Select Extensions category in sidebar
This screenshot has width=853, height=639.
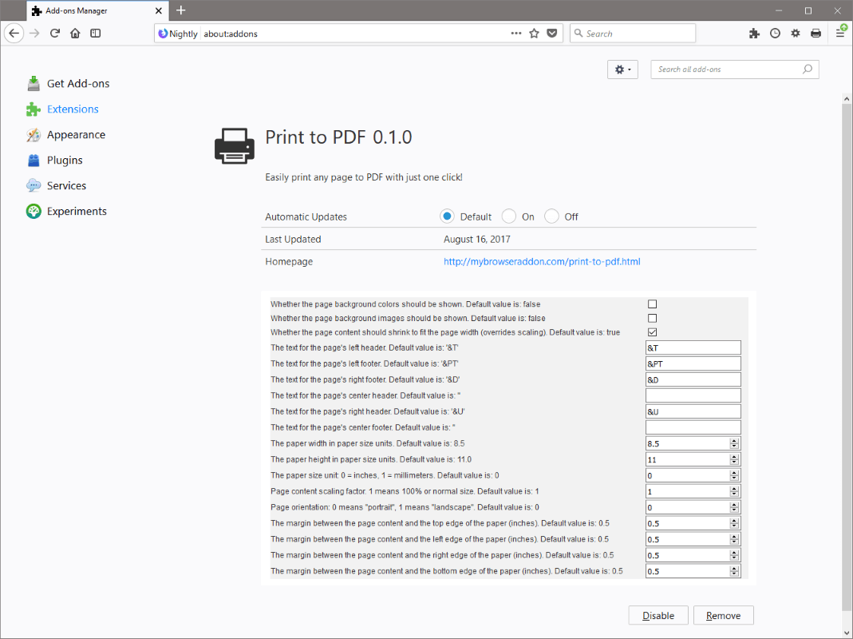point(62,109)
